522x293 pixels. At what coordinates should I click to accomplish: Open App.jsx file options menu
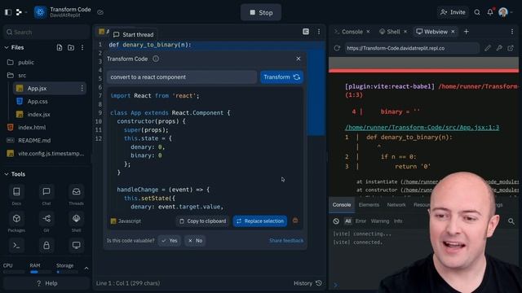tap(82, 89)
